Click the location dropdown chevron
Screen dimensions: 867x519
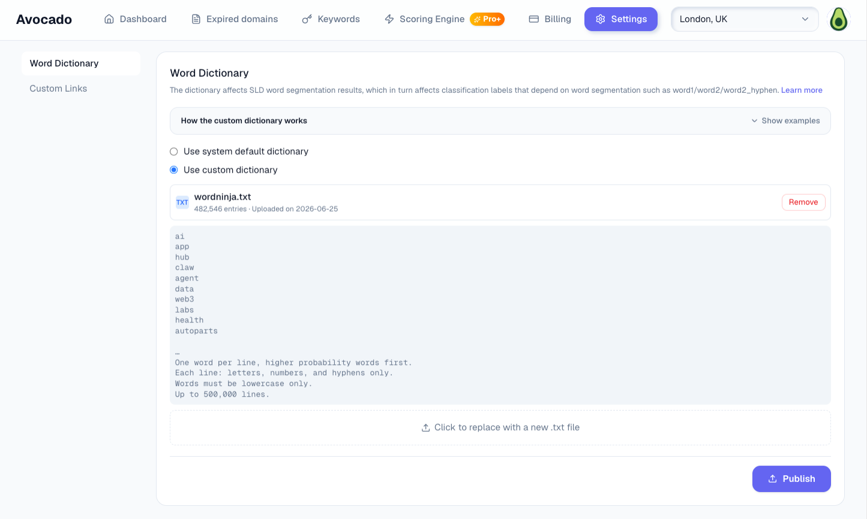805,19
